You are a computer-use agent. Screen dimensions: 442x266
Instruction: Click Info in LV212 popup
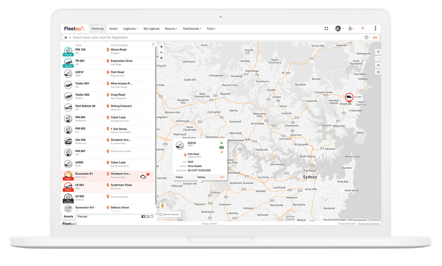point(222,177)
